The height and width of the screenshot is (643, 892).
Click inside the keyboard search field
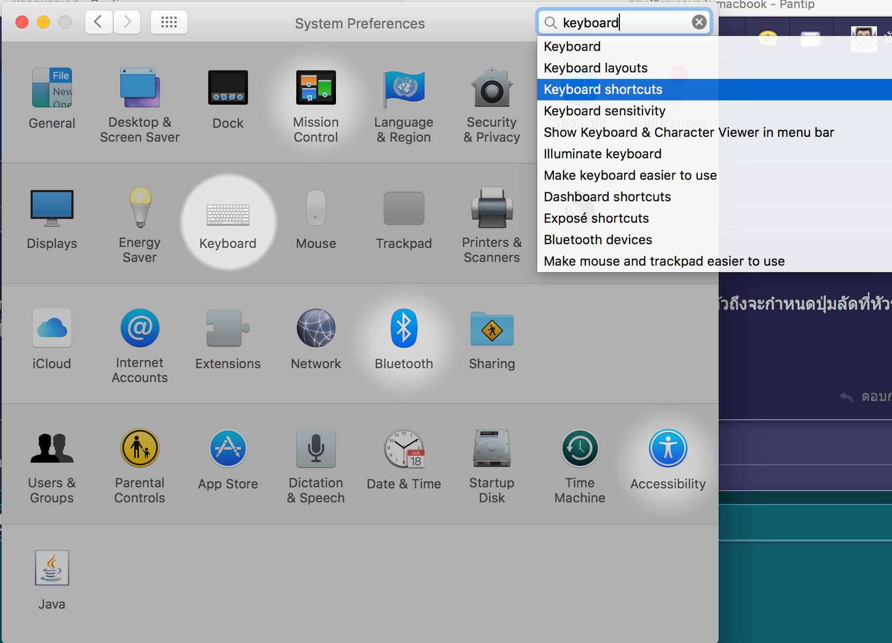click(625, 23)
